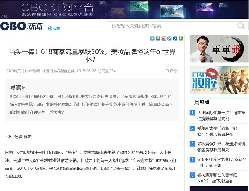Click the number 3 rank badge

192,144
